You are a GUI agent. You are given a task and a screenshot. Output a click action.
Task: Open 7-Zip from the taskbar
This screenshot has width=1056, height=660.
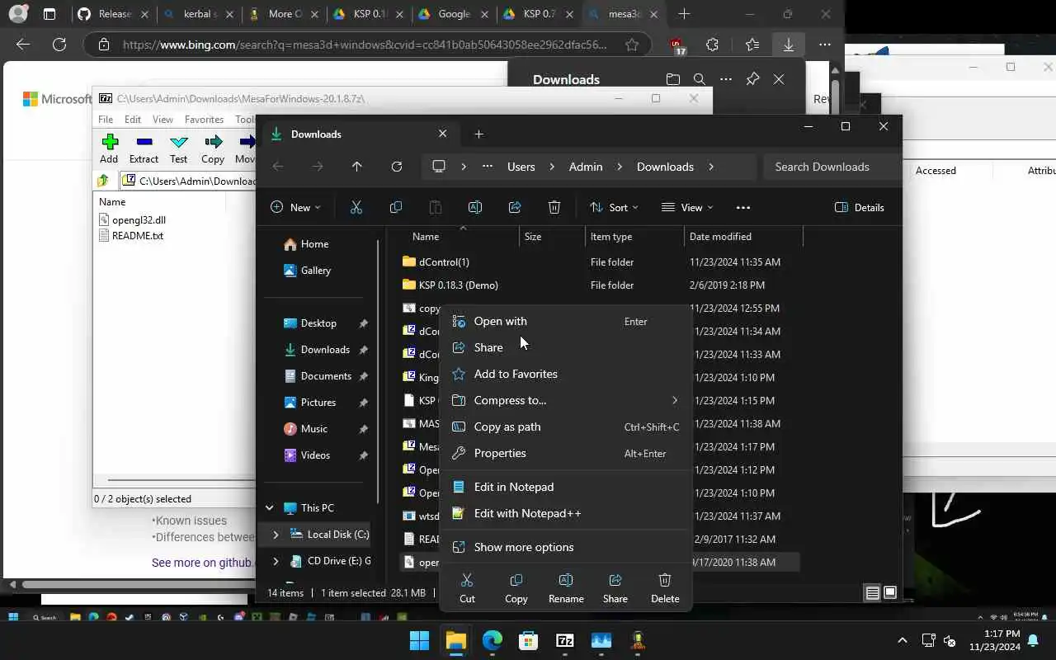point(565,640)
